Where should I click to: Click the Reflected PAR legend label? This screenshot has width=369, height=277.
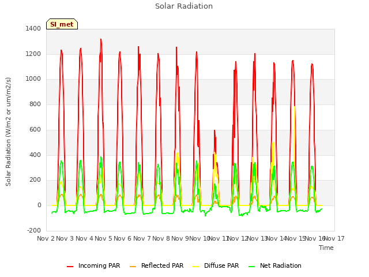[x=162, y=265]
